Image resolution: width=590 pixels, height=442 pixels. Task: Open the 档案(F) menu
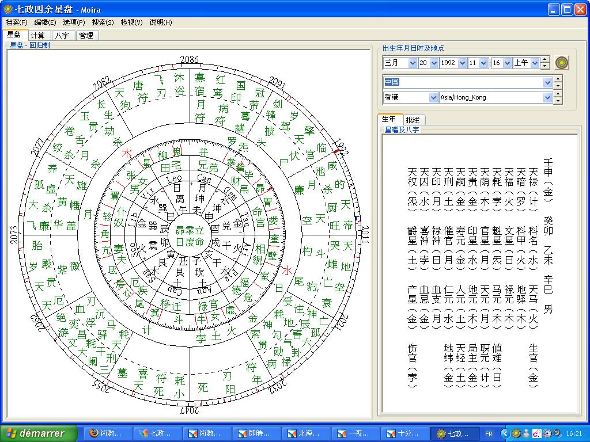tap(16, 22)
